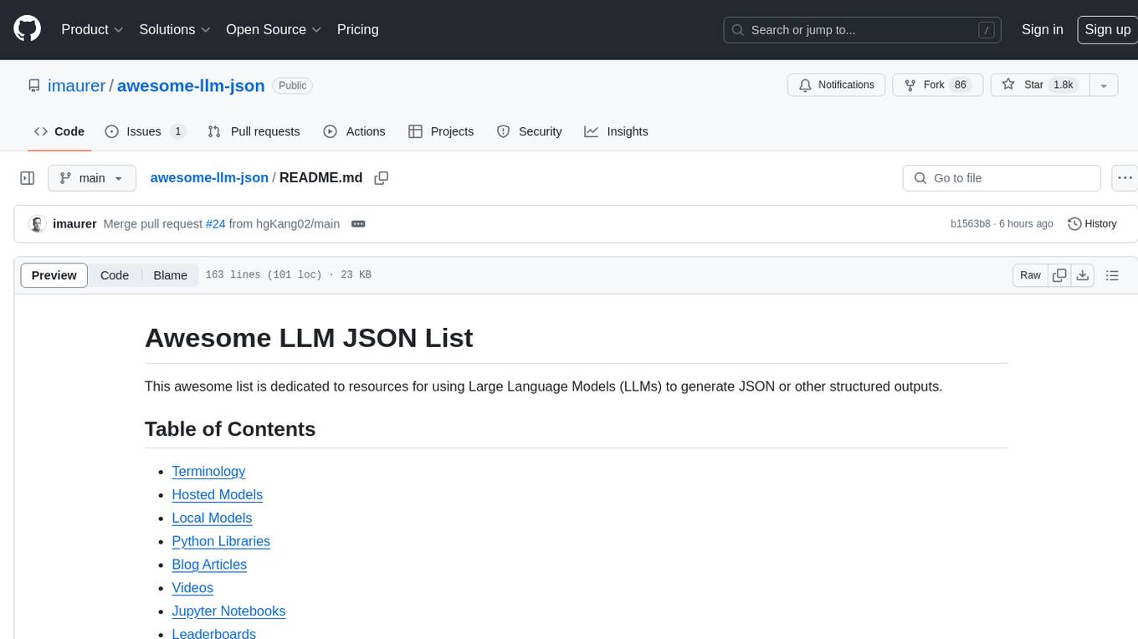Open the main branch selector

click(x=92, y=178)
